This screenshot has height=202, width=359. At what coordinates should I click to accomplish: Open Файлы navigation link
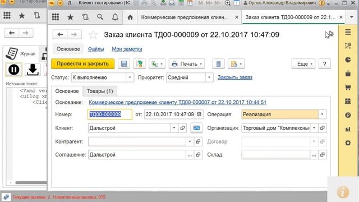96,49
